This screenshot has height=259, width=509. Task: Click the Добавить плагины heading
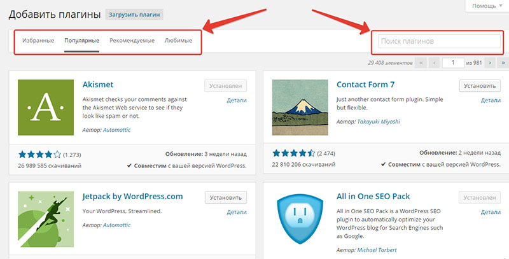[x=55, y=15]
